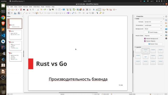Viewport: 168px width, 95px height.
Task: Close the Slides panel
Action: [x=22, y=16]
